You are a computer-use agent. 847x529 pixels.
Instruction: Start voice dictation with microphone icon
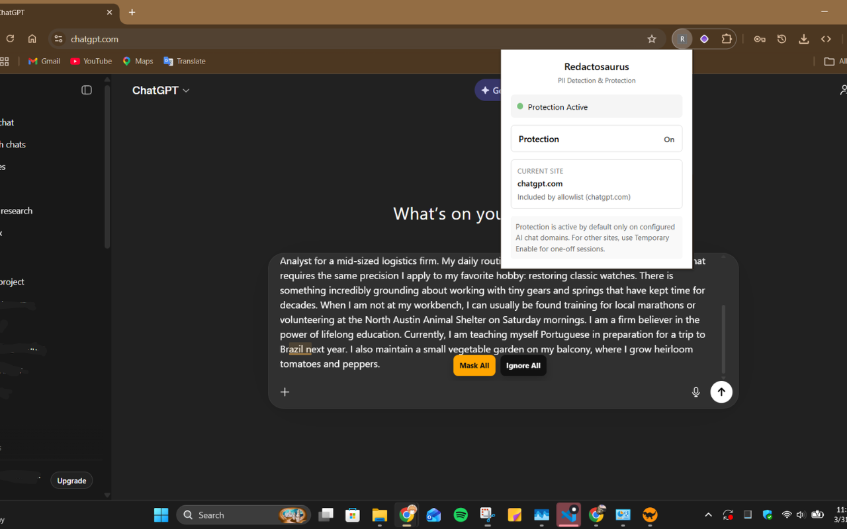point(696,392)
